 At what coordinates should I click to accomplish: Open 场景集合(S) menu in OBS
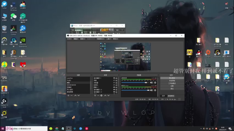(x=100, y=39)
